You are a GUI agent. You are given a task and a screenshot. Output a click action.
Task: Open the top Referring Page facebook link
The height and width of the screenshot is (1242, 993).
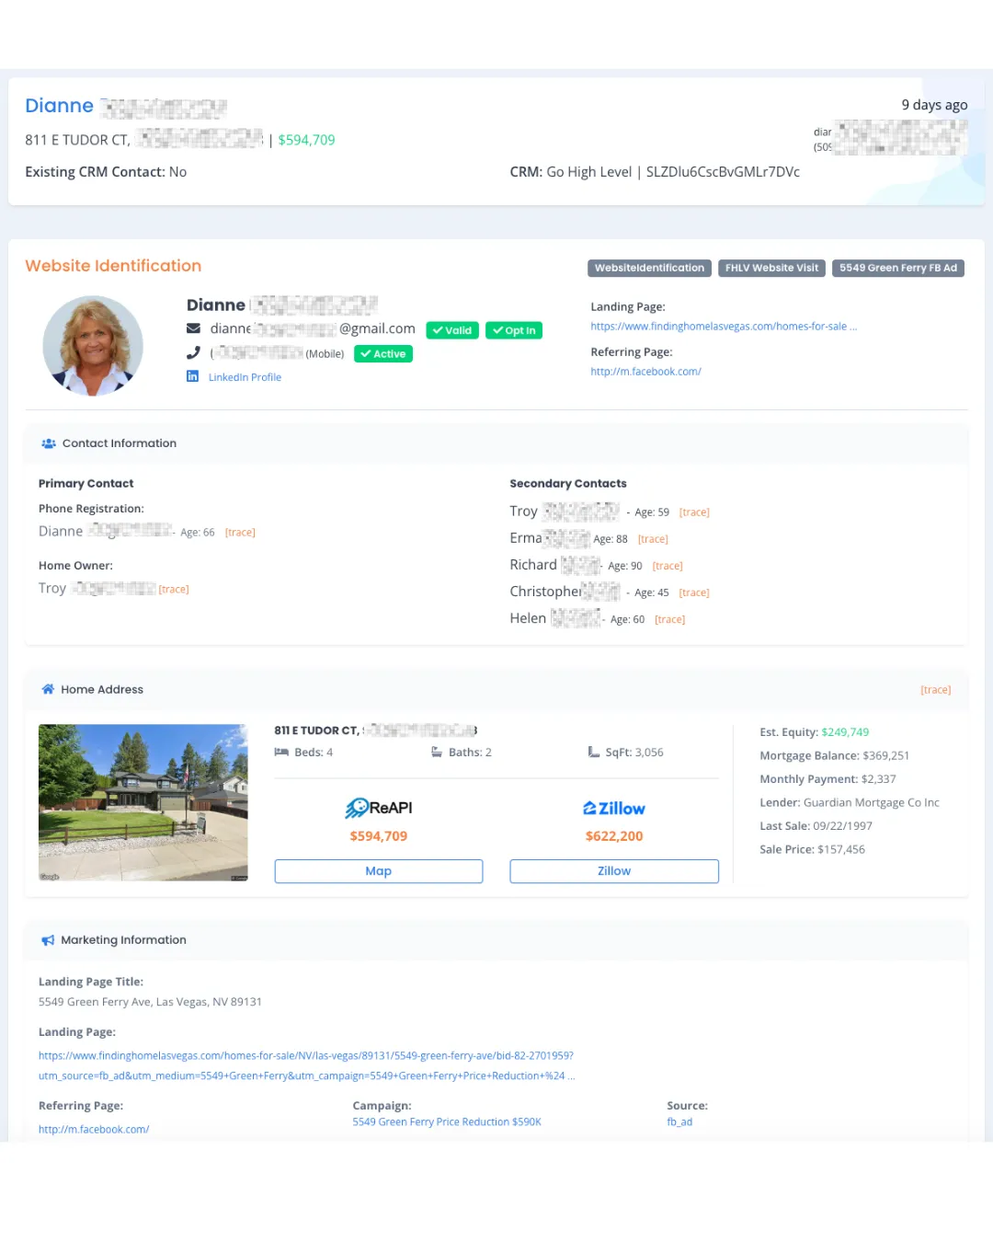point(645,372)
